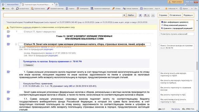Image resolution: width=199 pixels, height=112 pixels.
Task: Click margin note icon beside Статья 78
Action: click(8, 44)
